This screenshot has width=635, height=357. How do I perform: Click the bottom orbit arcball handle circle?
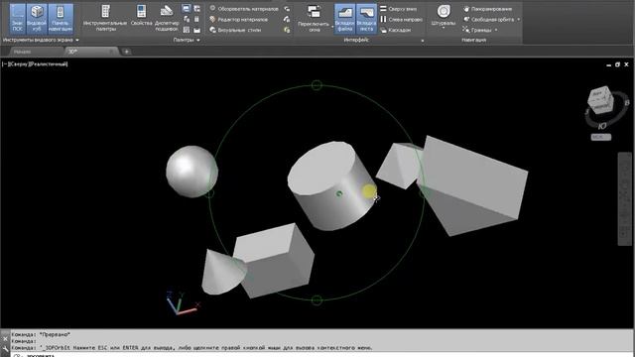pyautogui.click(x=317, y=300)
